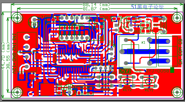Click the bottom-right mounting hole

177,92
